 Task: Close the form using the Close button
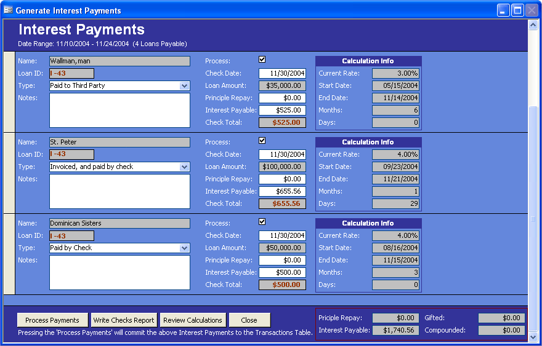click(249, 320)
